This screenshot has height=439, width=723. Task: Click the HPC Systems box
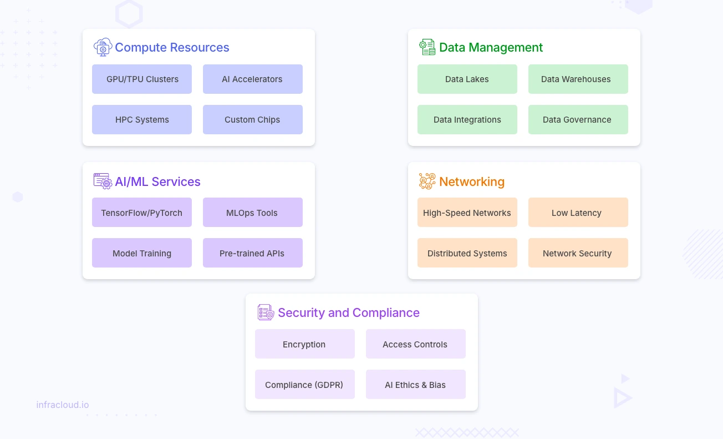(142, 120)
